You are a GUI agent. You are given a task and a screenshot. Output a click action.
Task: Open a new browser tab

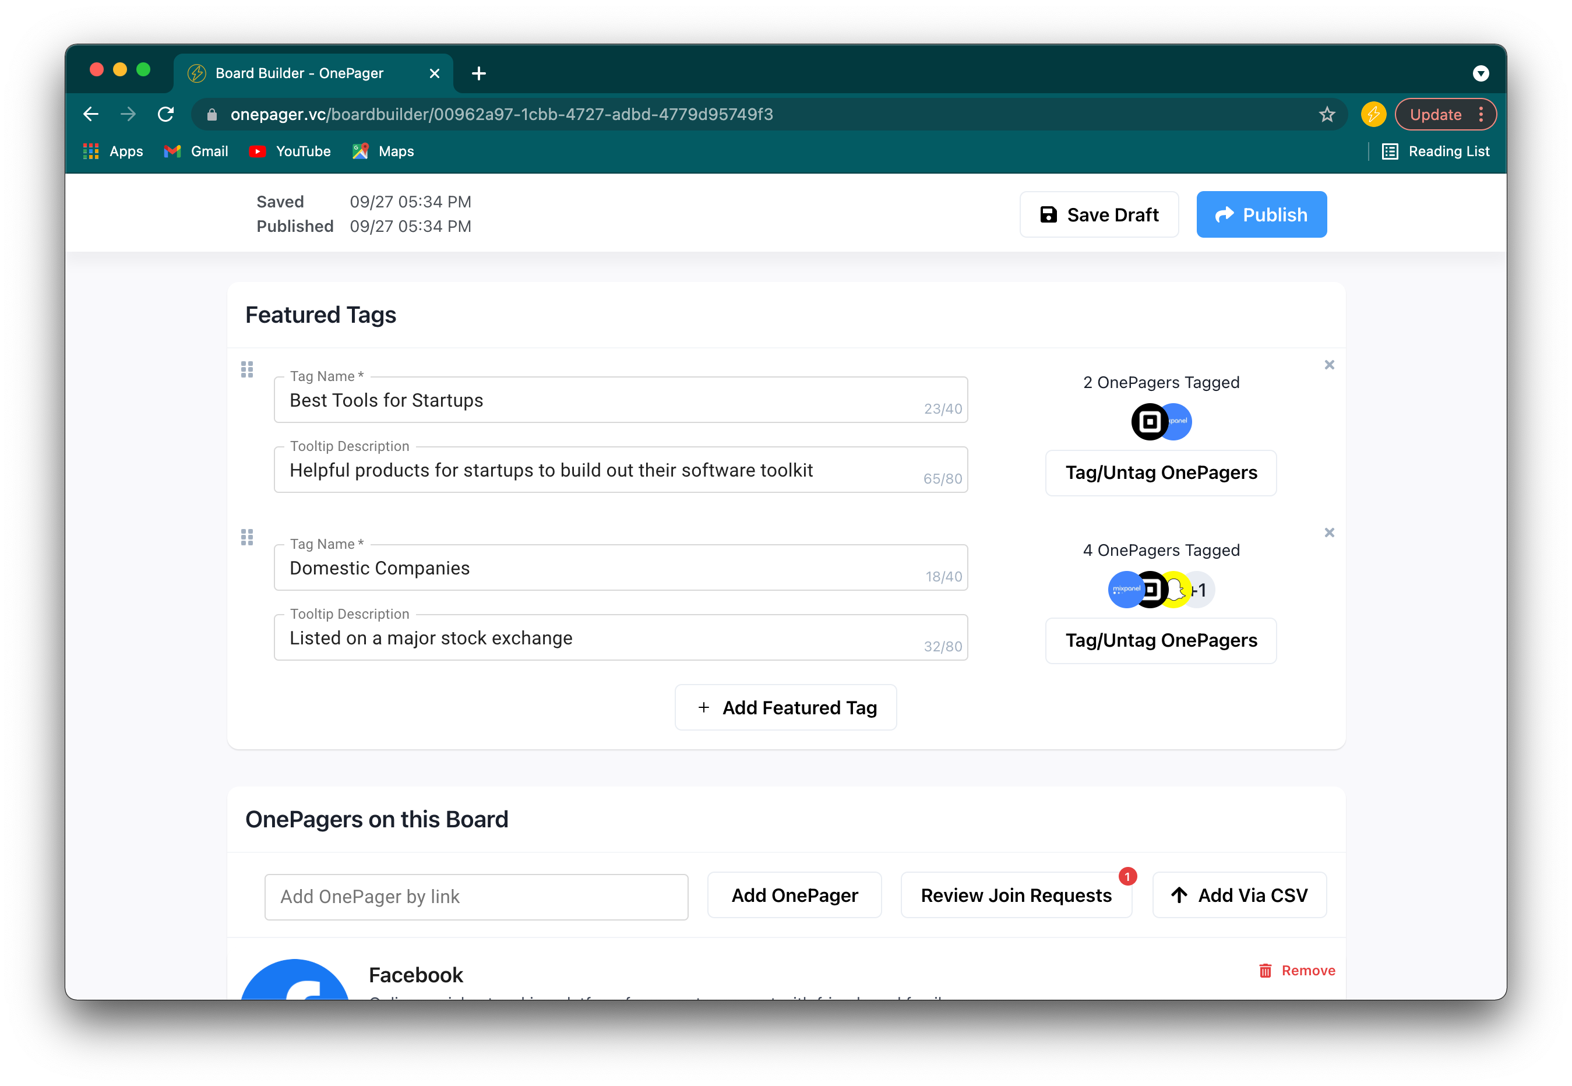[x=478, y=73]
